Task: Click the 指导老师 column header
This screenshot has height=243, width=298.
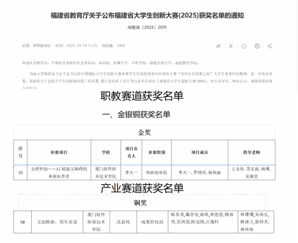Action: click(x=251, y=152)
